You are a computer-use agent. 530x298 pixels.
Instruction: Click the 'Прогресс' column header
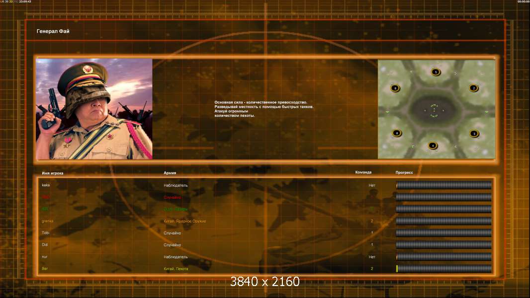point(404,172)
